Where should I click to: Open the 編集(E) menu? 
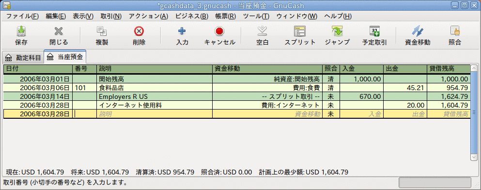click(56, 16)
